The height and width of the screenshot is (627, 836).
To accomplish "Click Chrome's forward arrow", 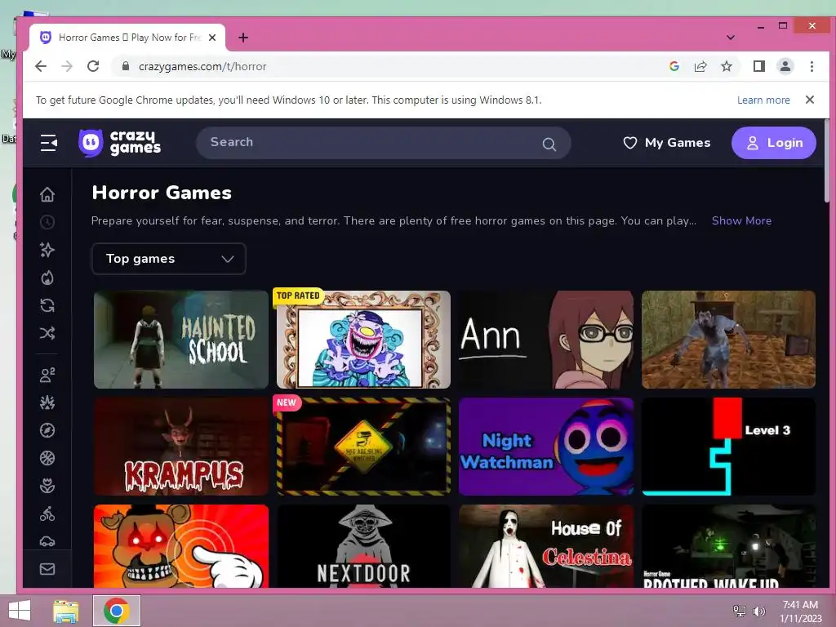I will [x=67, y=66].
